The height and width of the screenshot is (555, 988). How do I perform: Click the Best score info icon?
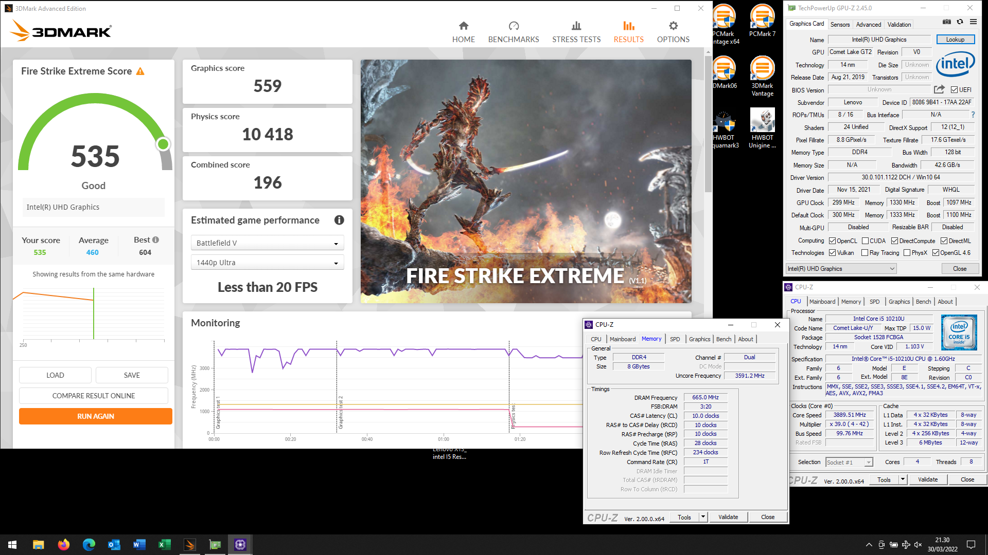click(x=156, y=239)
